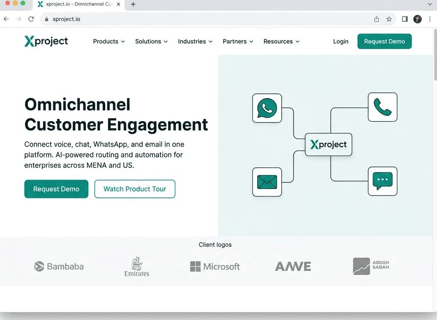Click the browser forward arrow

tap(19, 19)
